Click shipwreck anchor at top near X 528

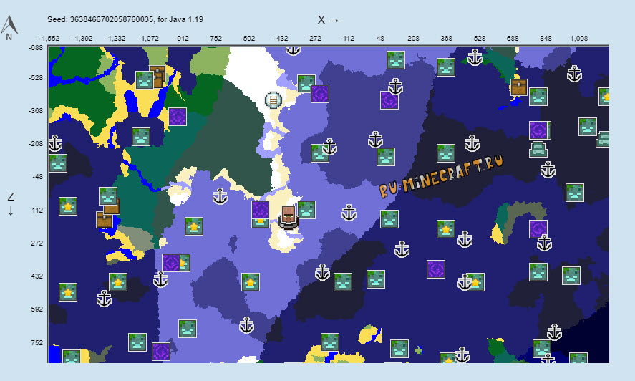coord(475,57)
